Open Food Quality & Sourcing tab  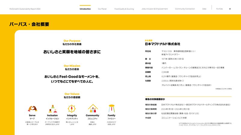(x=124, y=9)
